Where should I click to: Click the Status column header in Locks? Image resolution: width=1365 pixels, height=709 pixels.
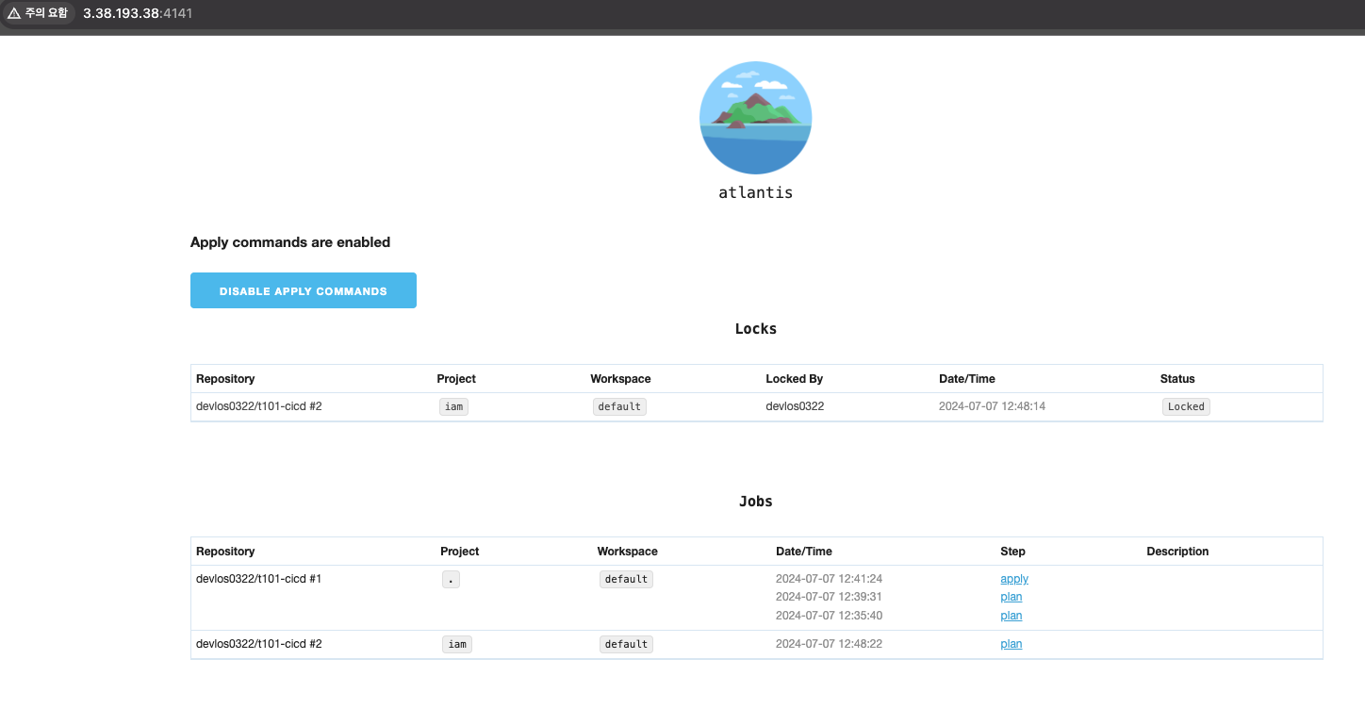[1177, 379]
